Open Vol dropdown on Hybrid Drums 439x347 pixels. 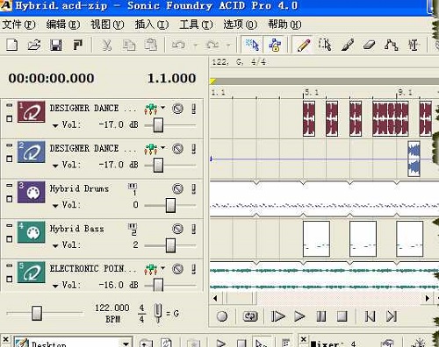click(55, 206)
